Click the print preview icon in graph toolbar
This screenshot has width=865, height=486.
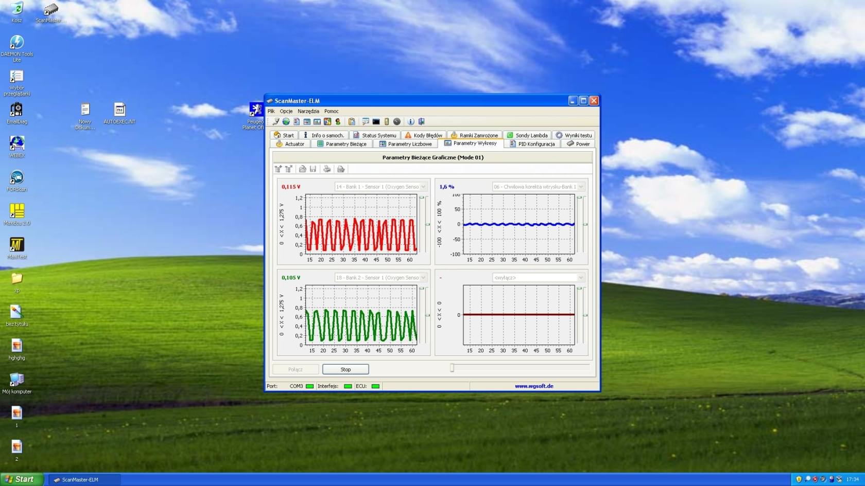click(x=341, y=169)
